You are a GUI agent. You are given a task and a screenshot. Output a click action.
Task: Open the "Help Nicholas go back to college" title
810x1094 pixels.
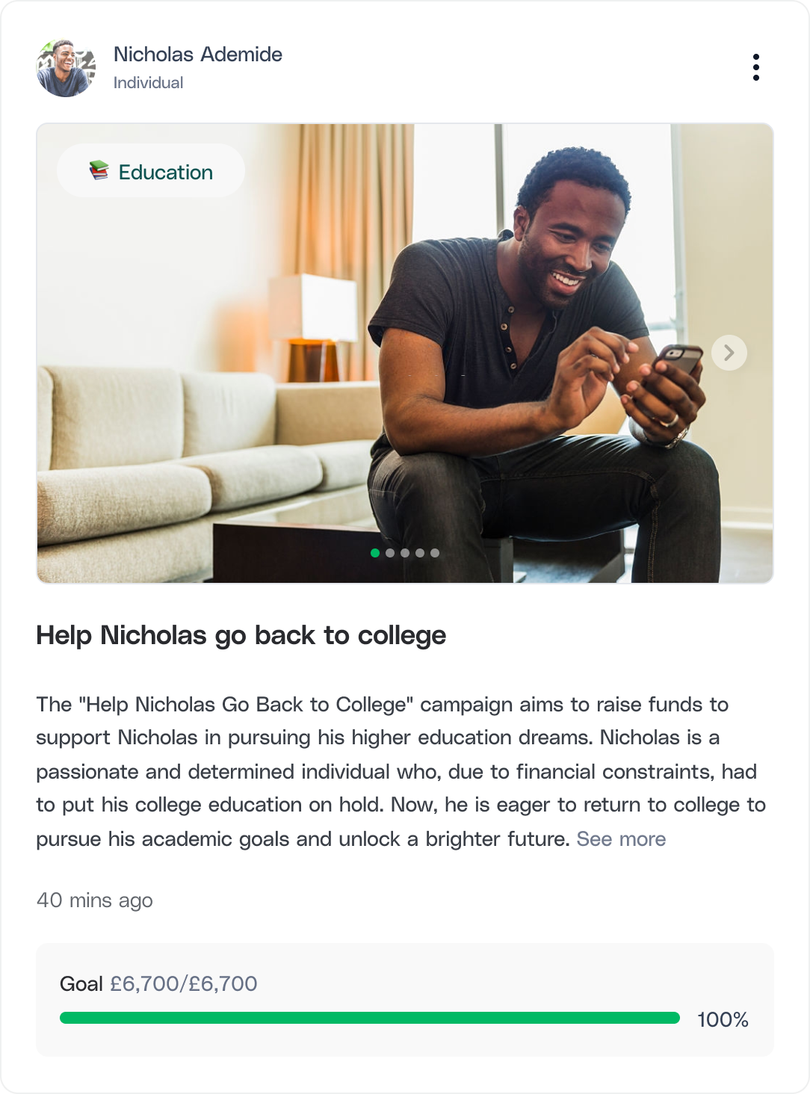pyautogui.click(x=241, y=635)
